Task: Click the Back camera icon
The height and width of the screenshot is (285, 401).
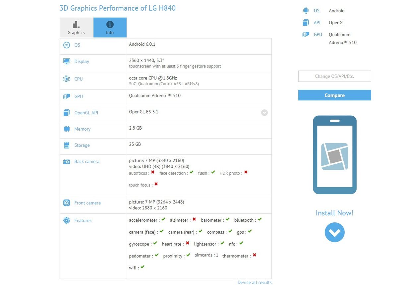Action: pos(67,161)
